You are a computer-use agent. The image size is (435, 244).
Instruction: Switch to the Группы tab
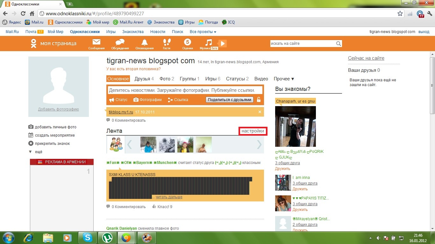189,79
